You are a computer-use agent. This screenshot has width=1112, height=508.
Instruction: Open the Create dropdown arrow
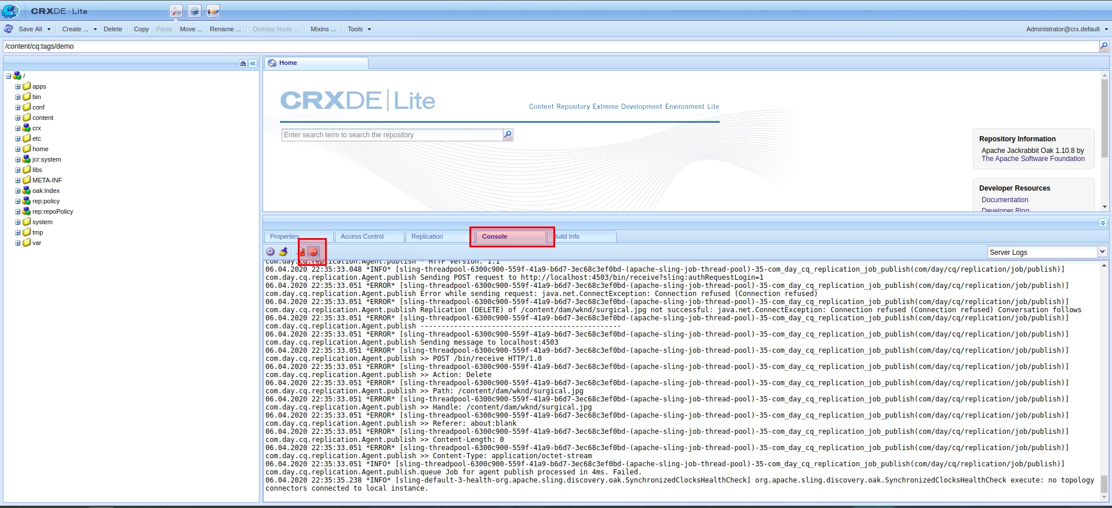(94, 29)
